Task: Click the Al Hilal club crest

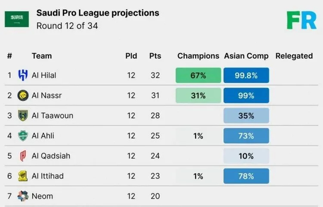Action: click(x=23, y=75)
